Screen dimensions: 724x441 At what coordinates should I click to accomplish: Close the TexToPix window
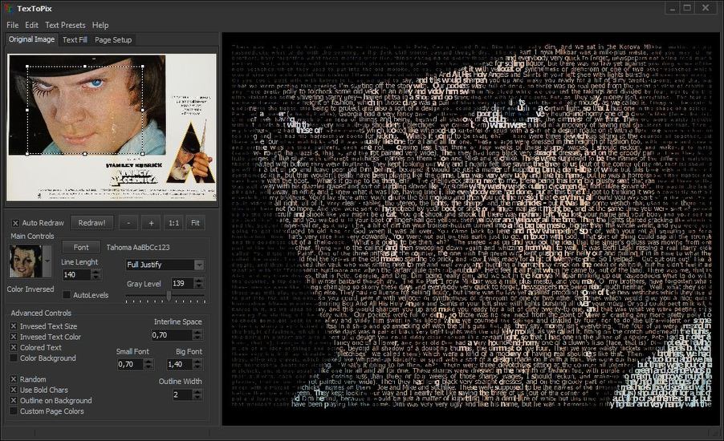(x=706, y=8)
